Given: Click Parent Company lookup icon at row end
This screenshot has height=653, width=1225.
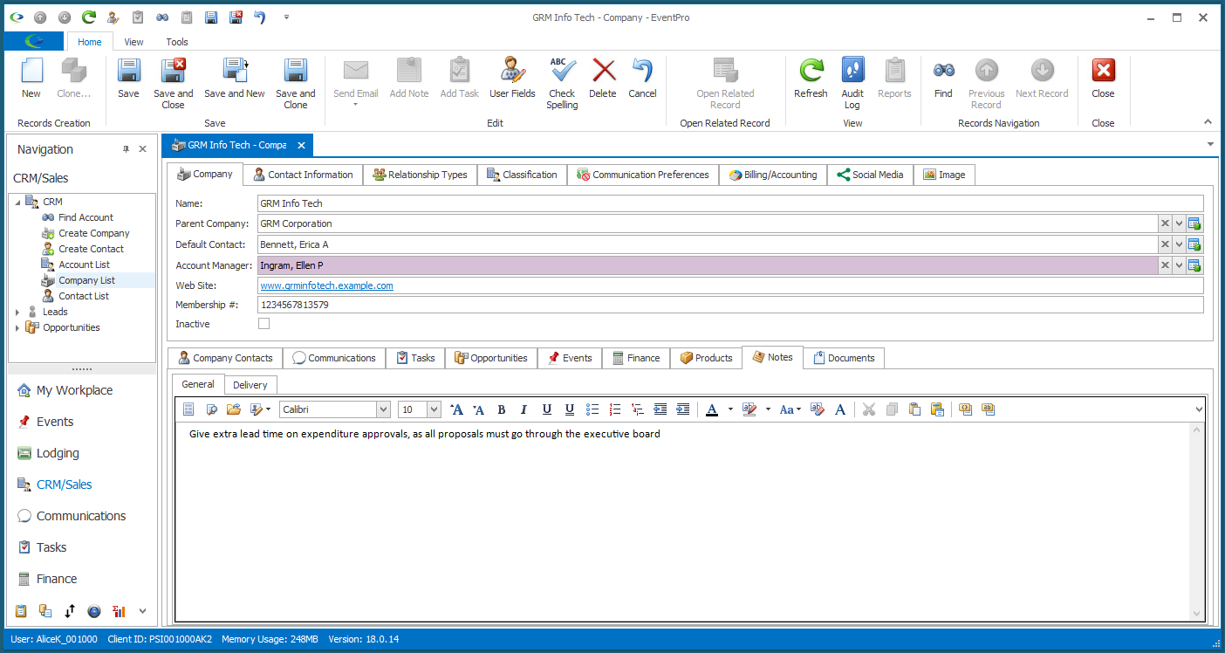Looking at the screenshot, I should point(1194,223).
